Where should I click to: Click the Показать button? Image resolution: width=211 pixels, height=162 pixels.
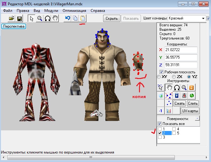[131, 18]
